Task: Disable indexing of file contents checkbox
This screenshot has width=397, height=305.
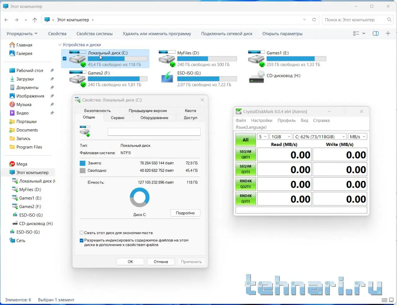Action: [x=82, y=240]
